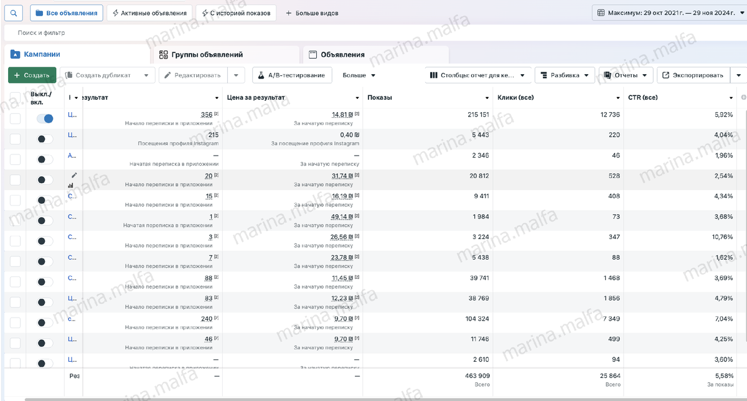
Task: Switch to the Кампании tab
Action: click(x=78, y=55)
